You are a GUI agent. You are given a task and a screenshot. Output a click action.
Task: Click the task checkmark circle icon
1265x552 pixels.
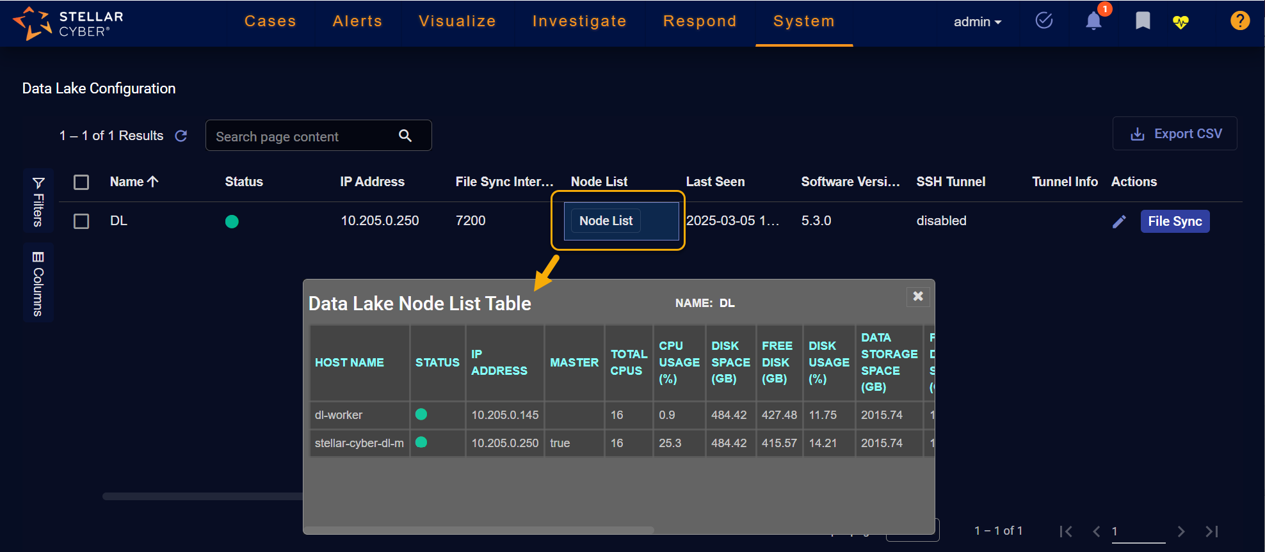pos(1044,21)
